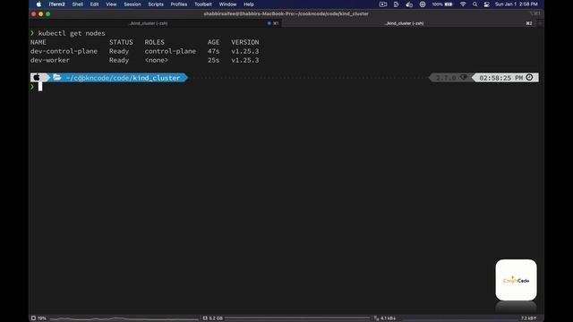Open the Window menu
573x322 pixels.
pos(227,4)
